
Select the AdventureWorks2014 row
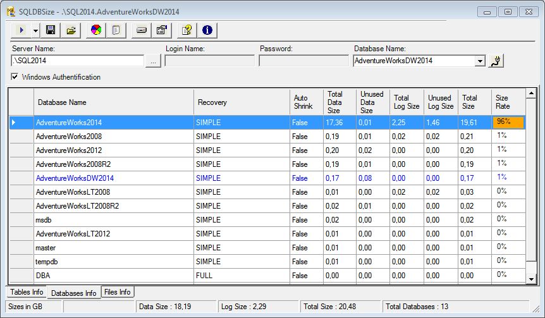coord(267,123)
